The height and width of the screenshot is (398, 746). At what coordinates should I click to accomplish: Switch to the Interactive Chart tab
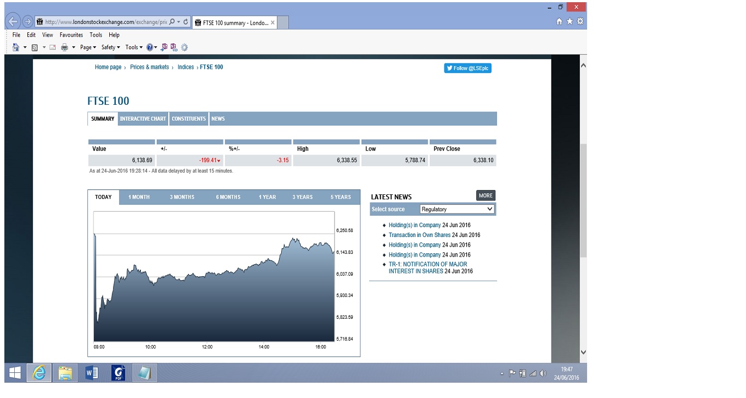tap(143, 119)
